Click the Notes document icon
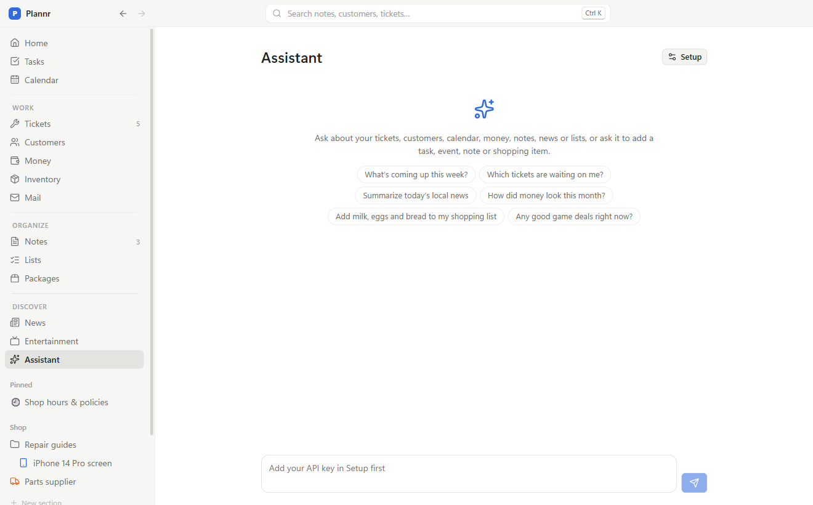 pyautogui.click(x=15, y=241)
